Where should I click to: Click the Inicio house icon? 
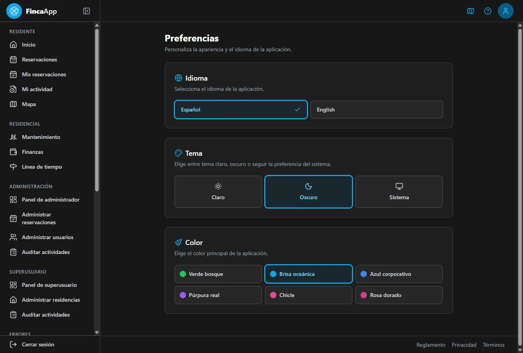pos(13,45)
